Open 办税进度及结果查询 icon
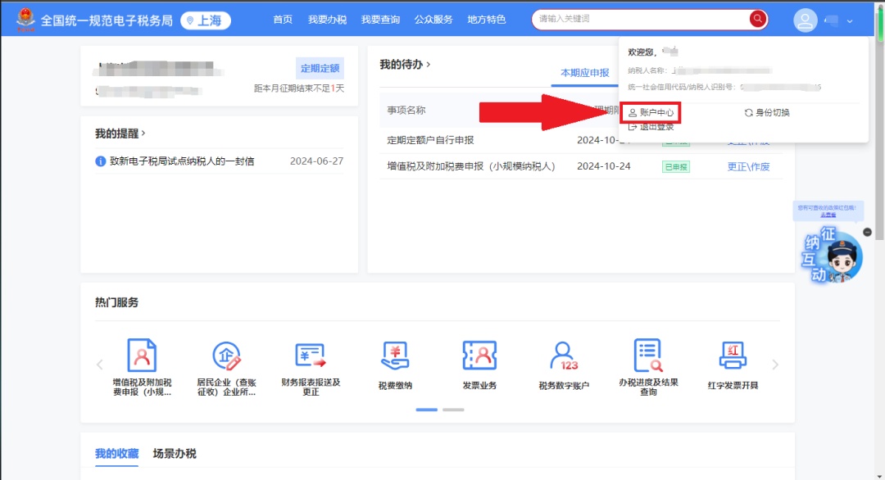This screenshot has height=480, width=885. click(648, 355)
